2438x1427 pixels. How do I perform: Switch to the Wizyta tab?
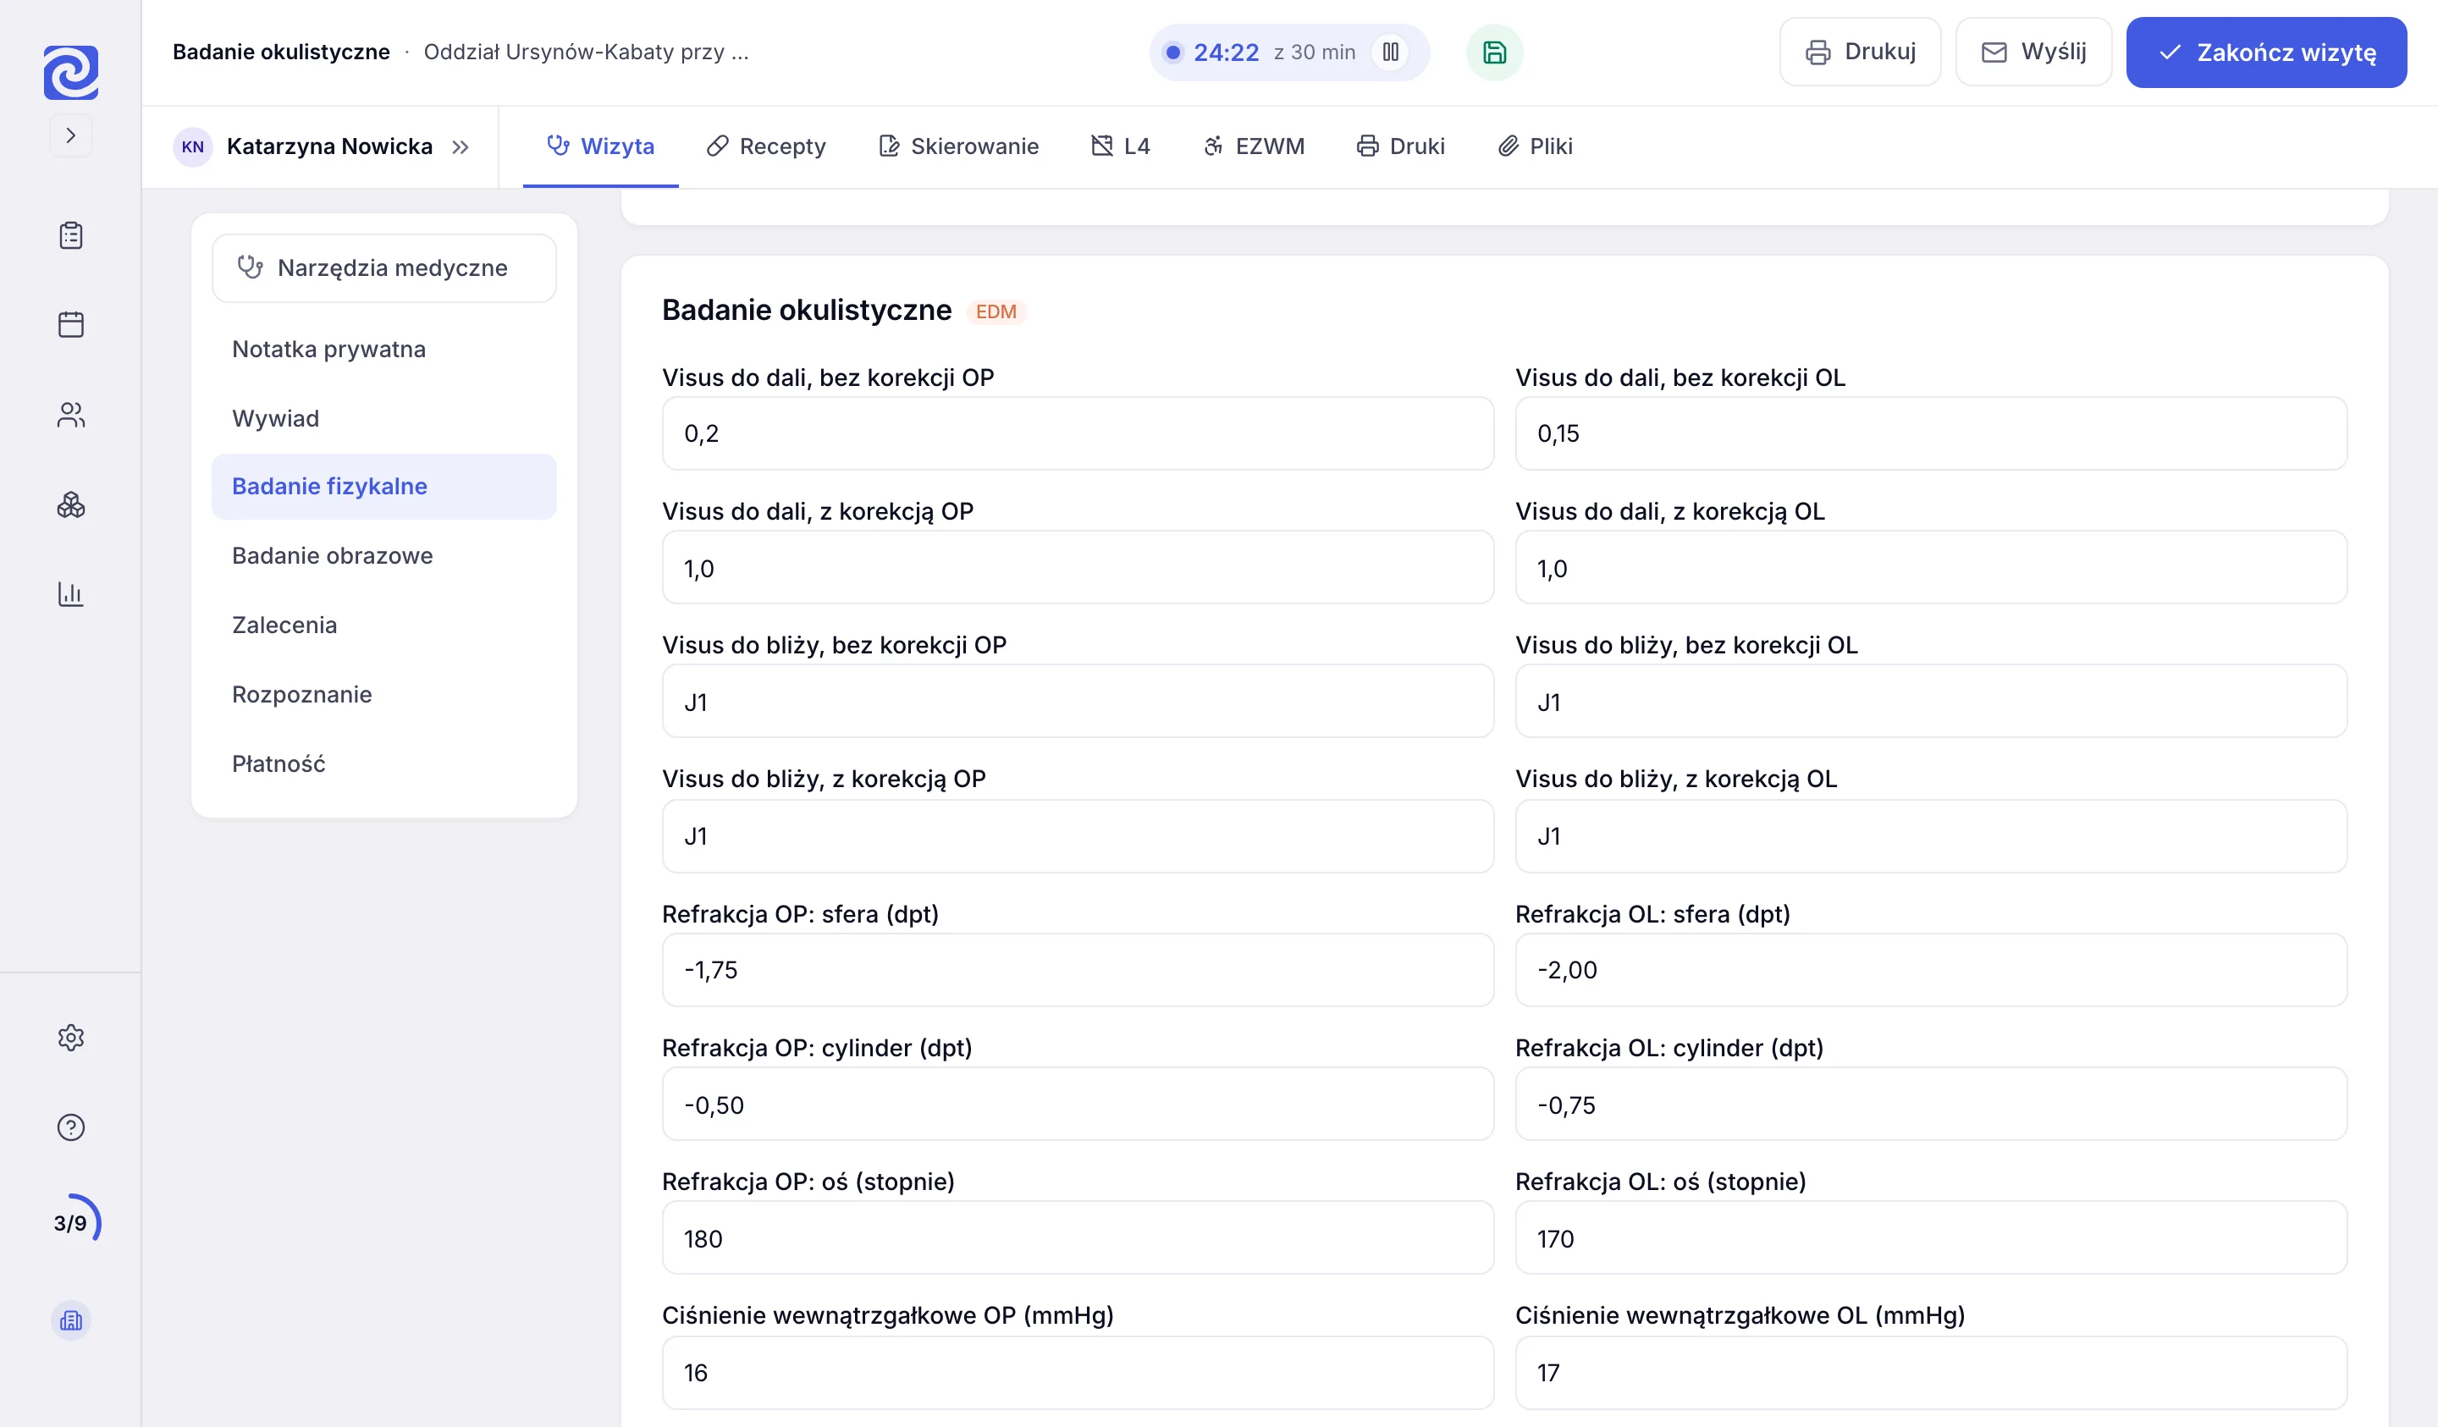tap(601, 147)
